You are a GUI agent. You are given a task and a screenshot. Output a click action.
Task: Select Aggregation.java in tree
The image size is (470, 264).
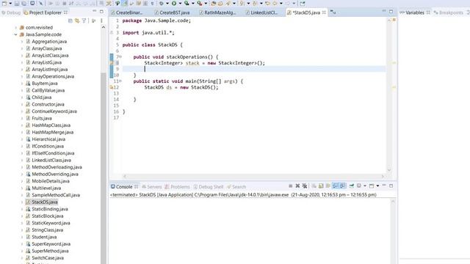coord(49,42)
